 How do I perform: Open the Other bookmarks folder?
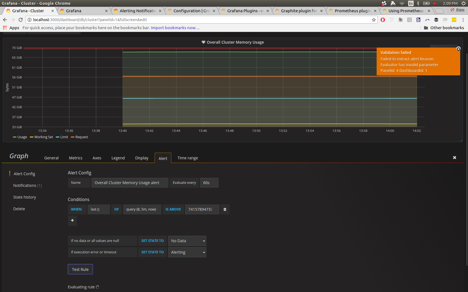[x=444, y=28]
